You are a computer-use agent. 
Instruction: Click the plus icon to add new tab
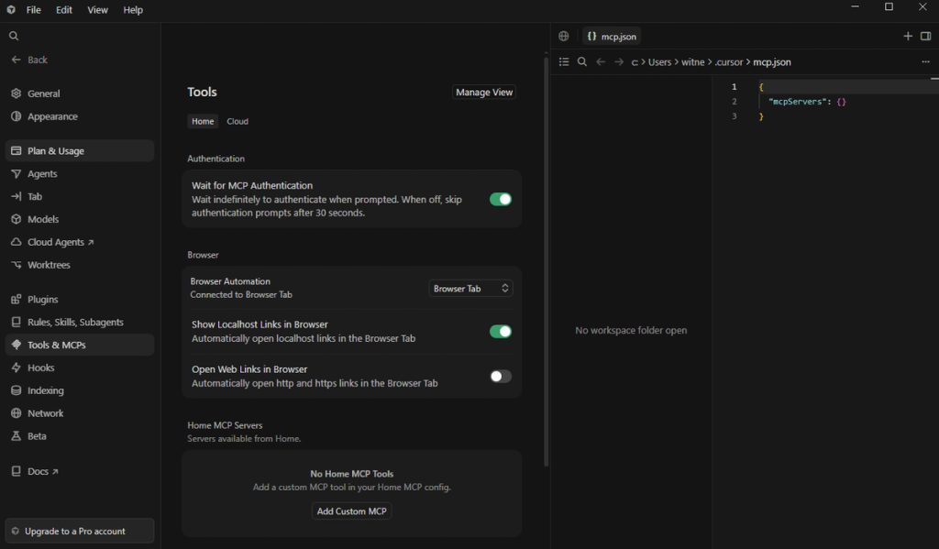pos(908,36)
